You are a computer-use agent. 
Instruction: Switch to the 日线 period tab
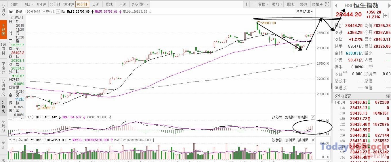[x=96, y=4]
